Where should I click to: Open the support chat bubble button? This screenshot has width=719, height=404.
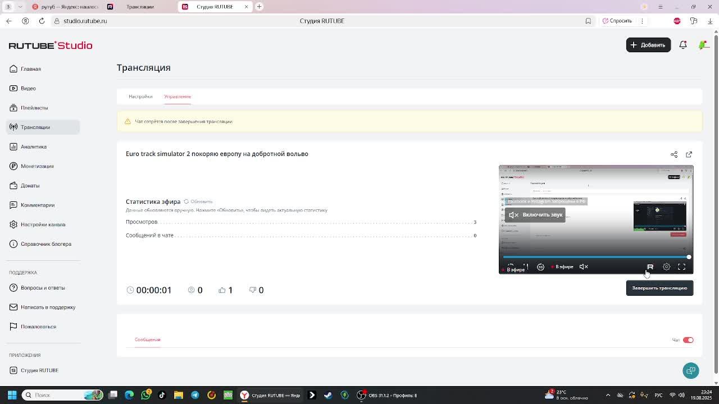(691, 370)
